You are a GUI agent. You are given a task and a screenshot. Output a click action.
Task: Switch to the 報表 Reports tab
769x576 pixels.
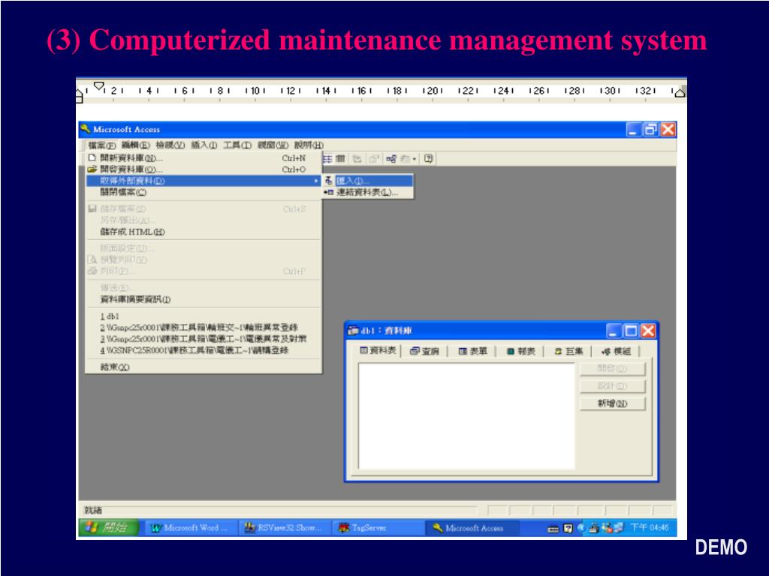[x=521, y=351]
